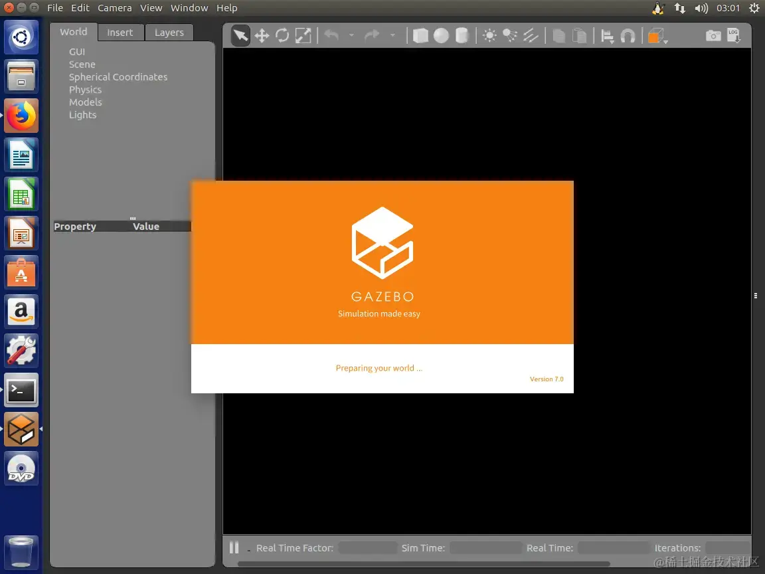Activate the rotate mode tool
The height and width of the screenshot is (574, 765).
(x=282, y=36)
